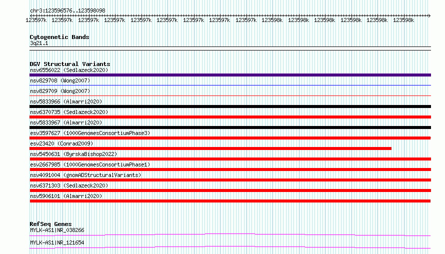The height and width of the screenshot is (254, 445).
Task: Open the nsv829709 (Wong2007) label
Action: [x=60, y=91]
